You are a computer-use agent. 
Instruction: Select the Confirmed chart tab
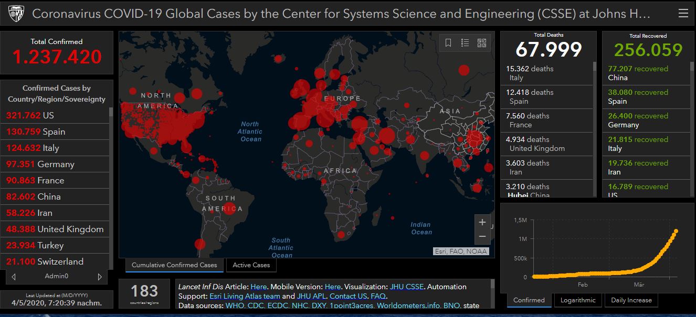pyautogui.click(x=529, y=300)
